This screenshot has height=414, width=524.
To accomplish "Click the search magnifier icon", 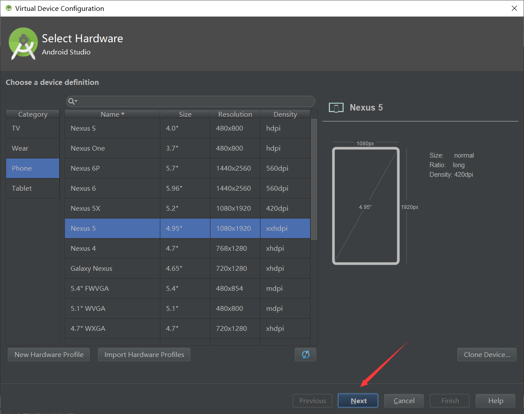I will [x=72, y=101].
